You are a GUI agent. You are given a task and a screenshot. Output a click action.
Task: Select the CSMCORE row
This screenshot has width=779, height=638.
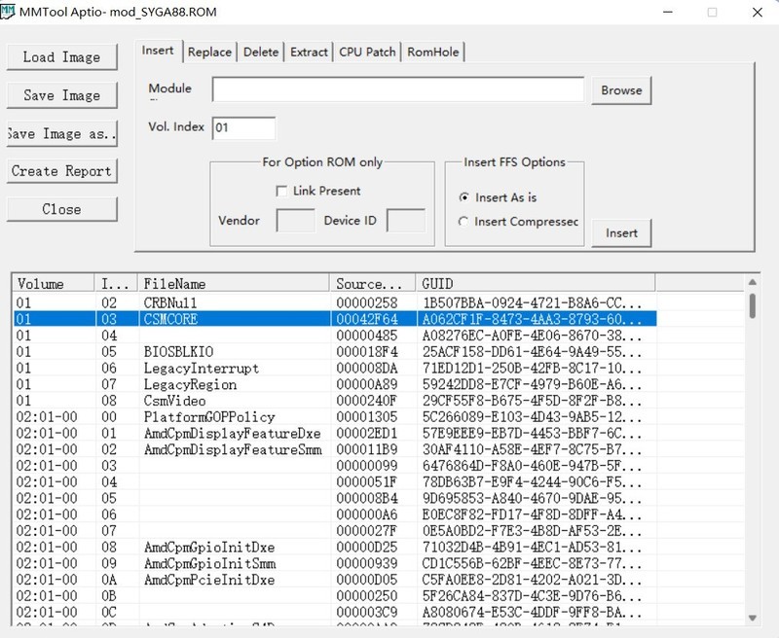pyautogui.click(x=335, y=319)
